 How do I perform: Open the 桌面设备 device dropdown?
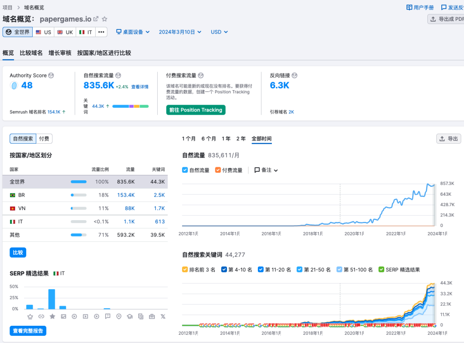(x=133, y=32)
